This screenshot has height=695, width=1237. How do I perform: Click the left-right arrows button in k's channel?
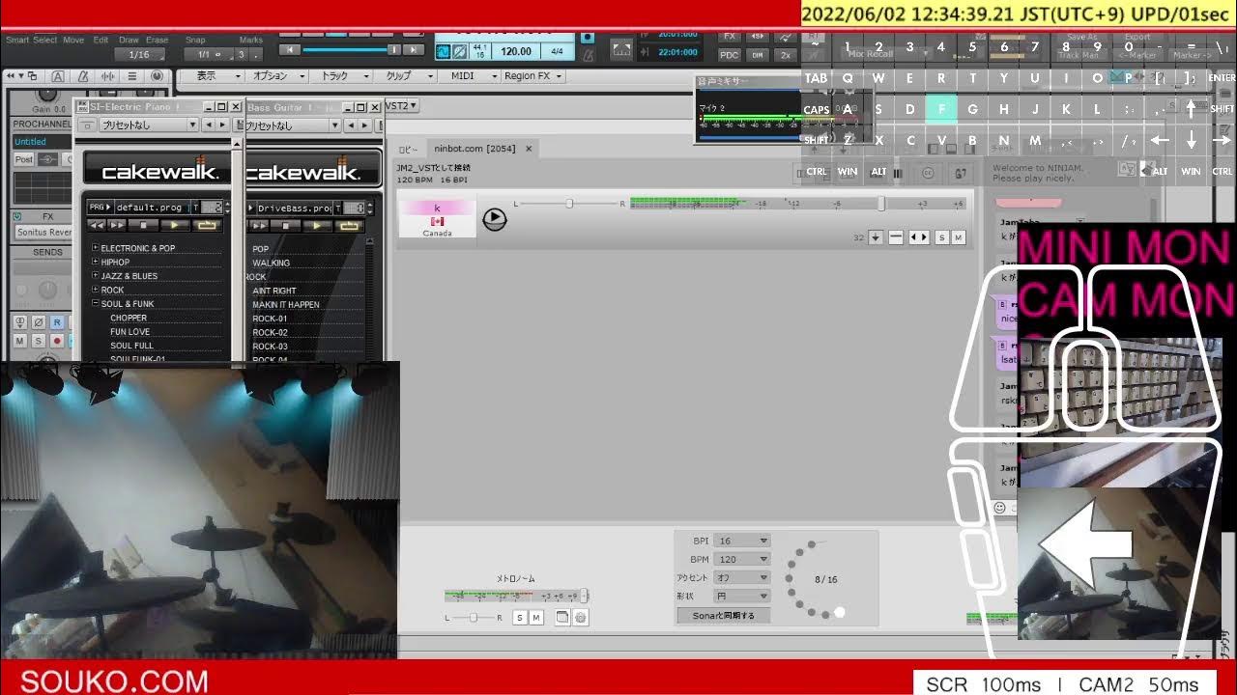click(x=919, y=237)
